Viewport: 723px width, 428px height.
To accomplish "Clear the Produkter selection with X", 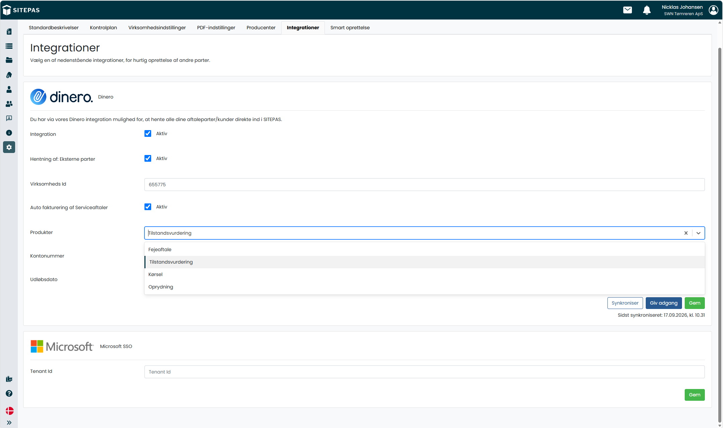I will (686, 233).
